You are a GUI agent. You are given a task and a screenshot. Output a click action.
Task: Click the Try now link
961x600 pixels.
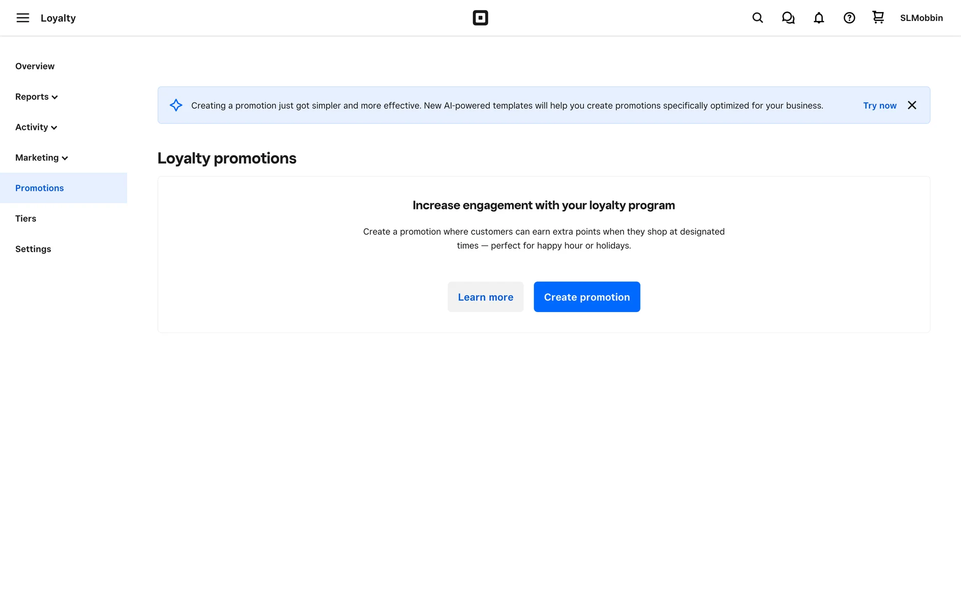pyautogui.click(x=879, y=105)
